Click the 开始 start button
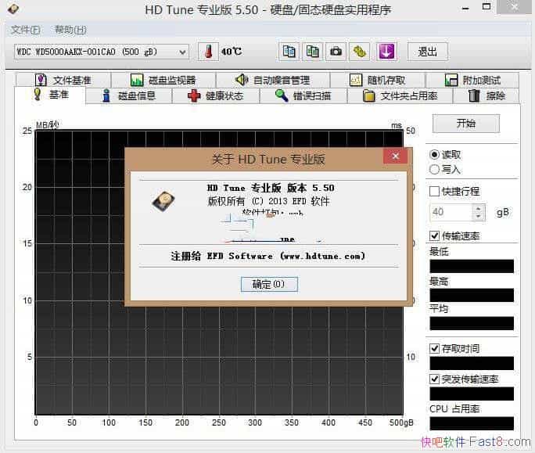 point(465,124)
